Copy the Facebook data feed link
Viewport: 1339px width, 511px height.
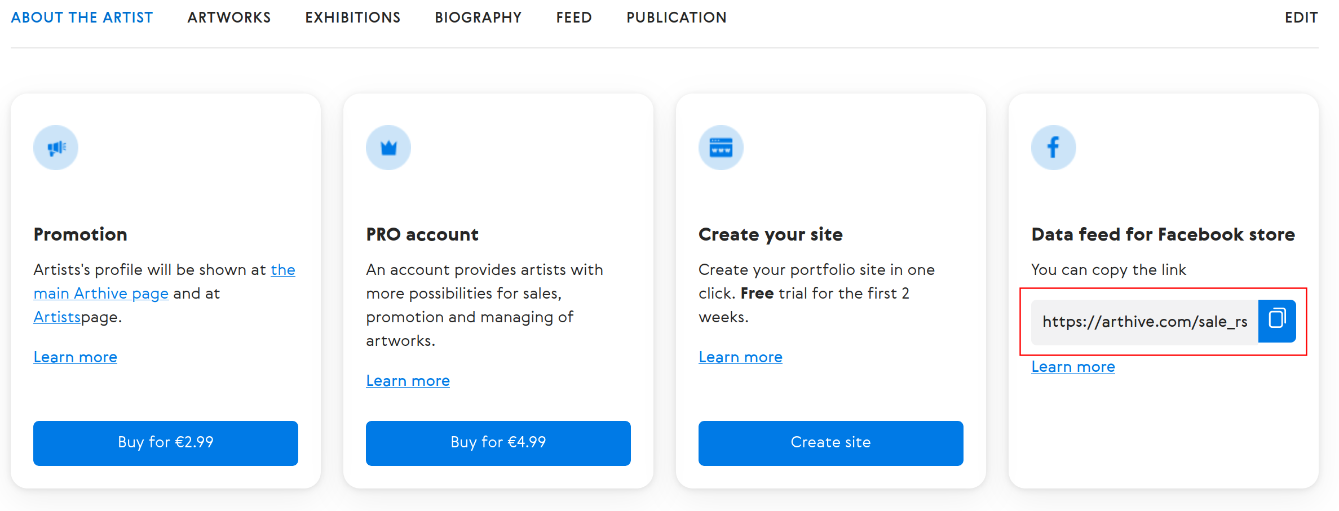pyautogui.click(x=1277, y=321)
